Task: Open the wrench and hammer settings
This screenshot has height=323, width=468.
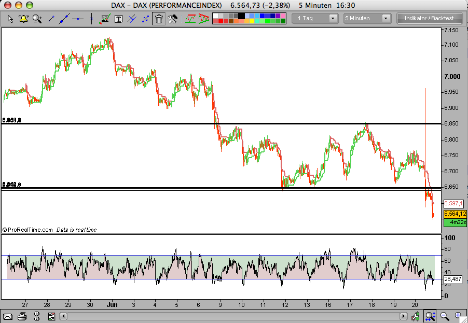Action: [x=172, y=19]
